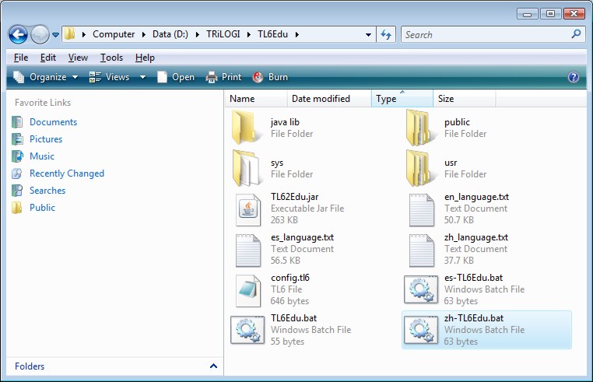The width and height of the screenshot is (593, 382).
Task: Select the es-TL6Edu.bat gear icon
Action: 420,289
